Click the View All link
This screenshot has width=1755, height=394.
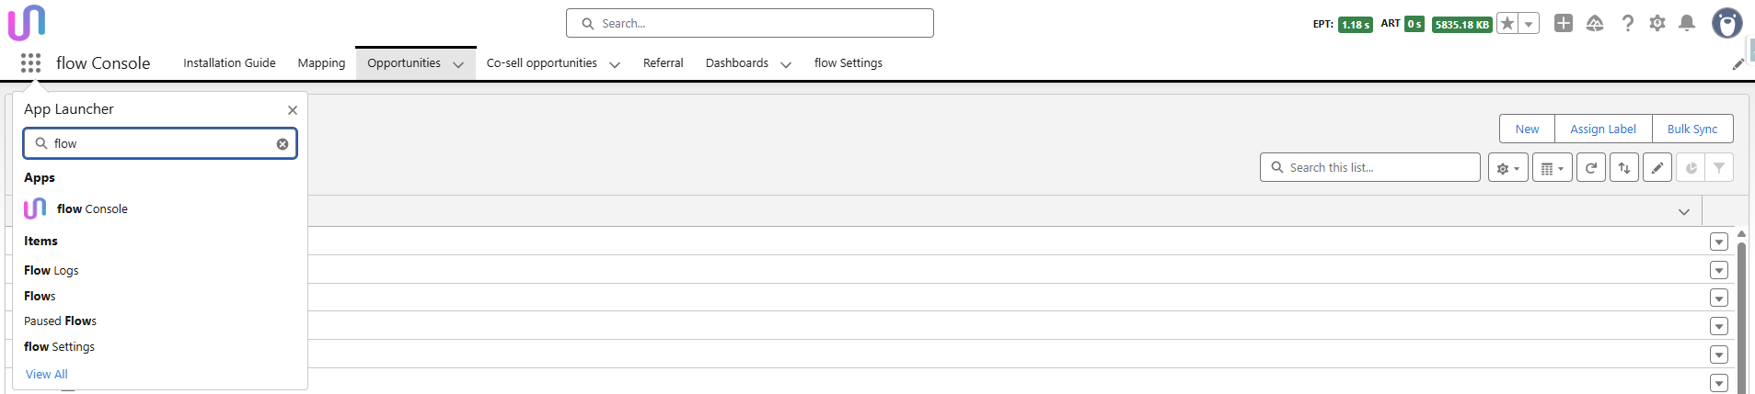pos(47,375)
